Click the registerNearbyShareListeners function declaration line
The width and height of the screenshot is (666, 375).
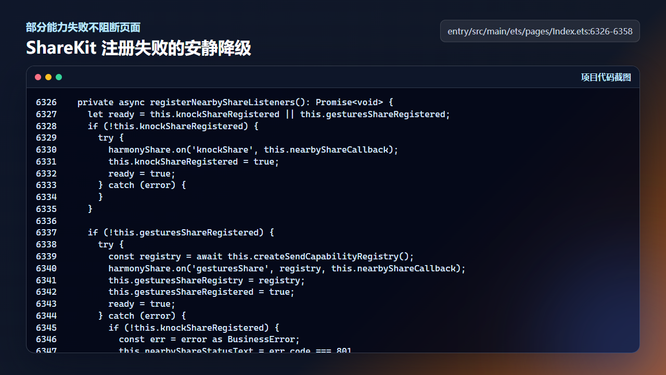[x=235, y=102]
